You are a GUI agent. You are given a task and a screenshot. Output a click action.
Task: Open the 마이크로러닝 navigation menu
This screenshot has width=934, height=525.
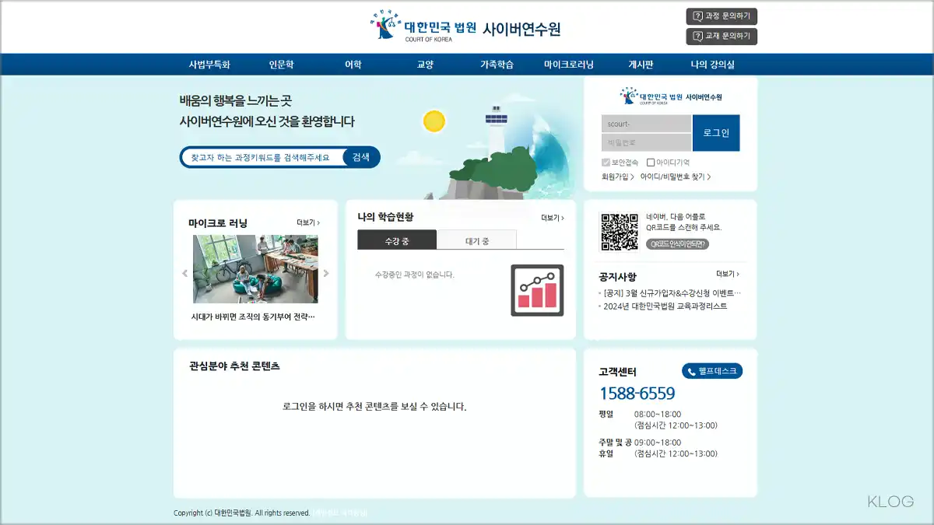pyautogui.click(x=567, y=65)
